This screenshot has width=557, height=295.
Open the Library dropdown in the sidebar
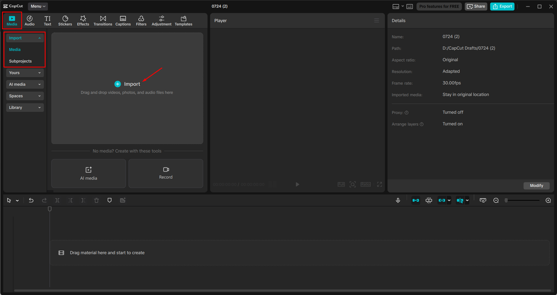point(24,107)
